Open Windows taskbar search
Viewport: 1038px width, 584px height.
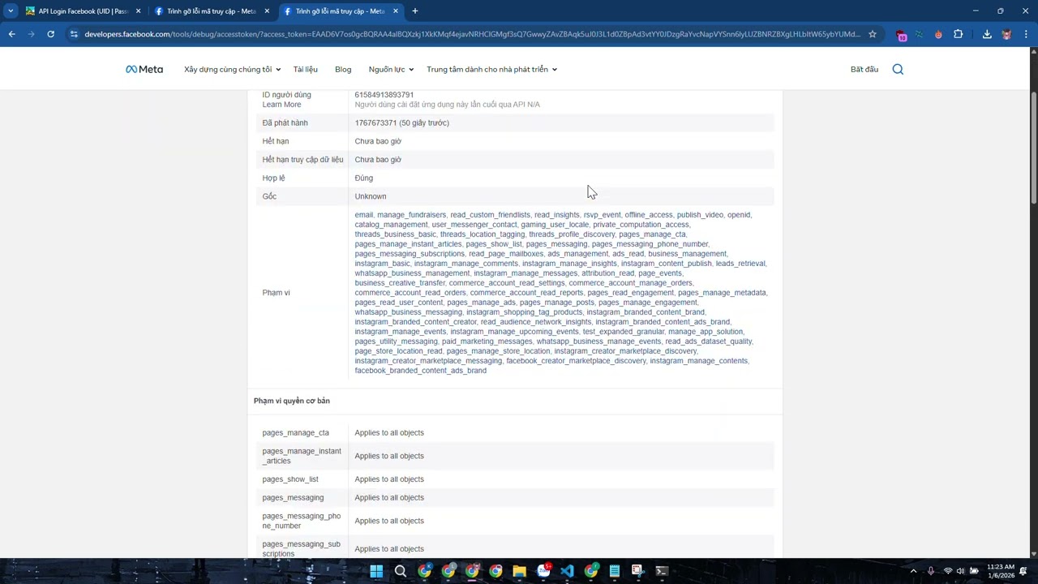coord(401,571)
